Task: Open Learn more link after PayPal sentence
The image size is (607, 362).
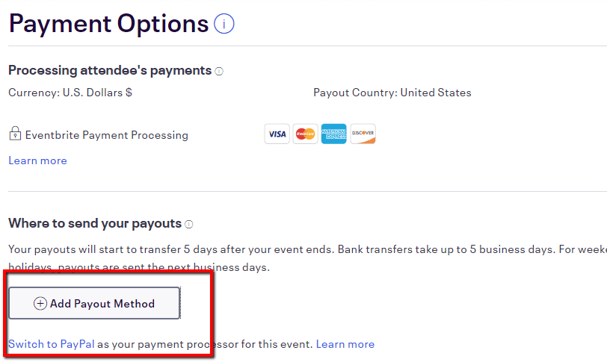Action: pos(345,344)
